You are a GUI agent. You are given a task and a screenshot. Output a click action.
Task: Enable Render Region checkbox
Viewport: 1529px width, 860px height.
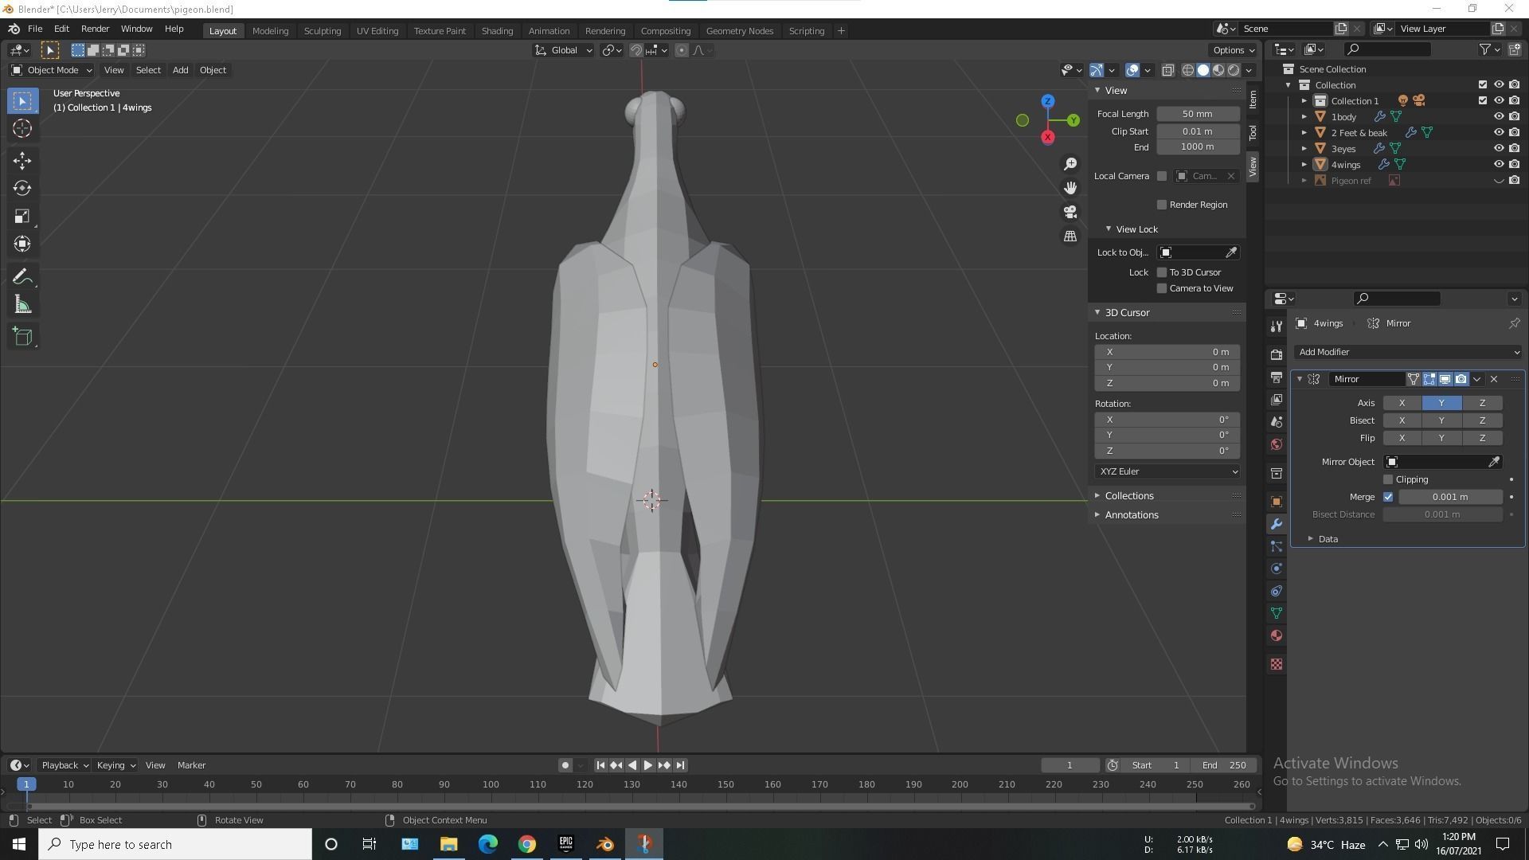tap(1162, 205)
